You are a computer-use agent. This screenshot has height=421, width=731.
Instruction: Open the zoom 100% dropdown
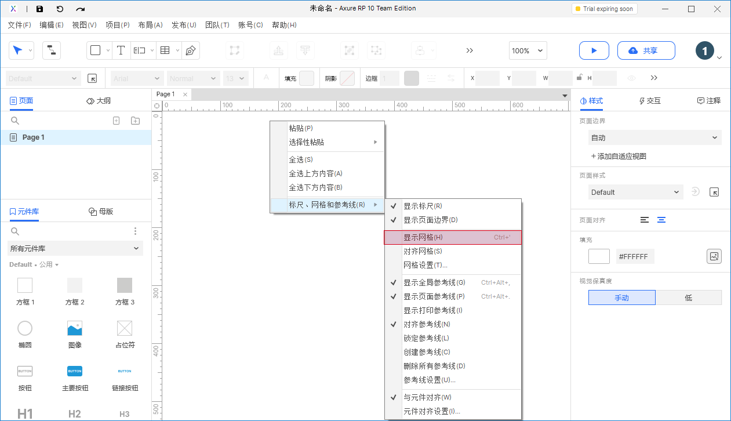click(528, 50)
